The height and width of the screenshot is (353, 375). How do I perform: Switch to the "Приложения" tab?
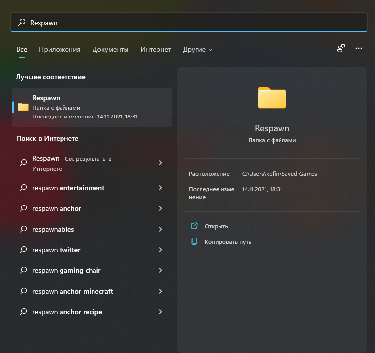coord(60,50)
